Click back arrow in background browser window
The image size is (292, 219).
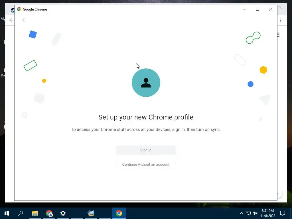(11, 20)
